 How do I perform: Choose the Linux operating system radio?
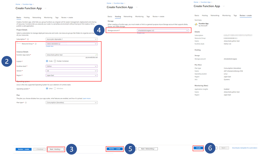coord(47,89)
